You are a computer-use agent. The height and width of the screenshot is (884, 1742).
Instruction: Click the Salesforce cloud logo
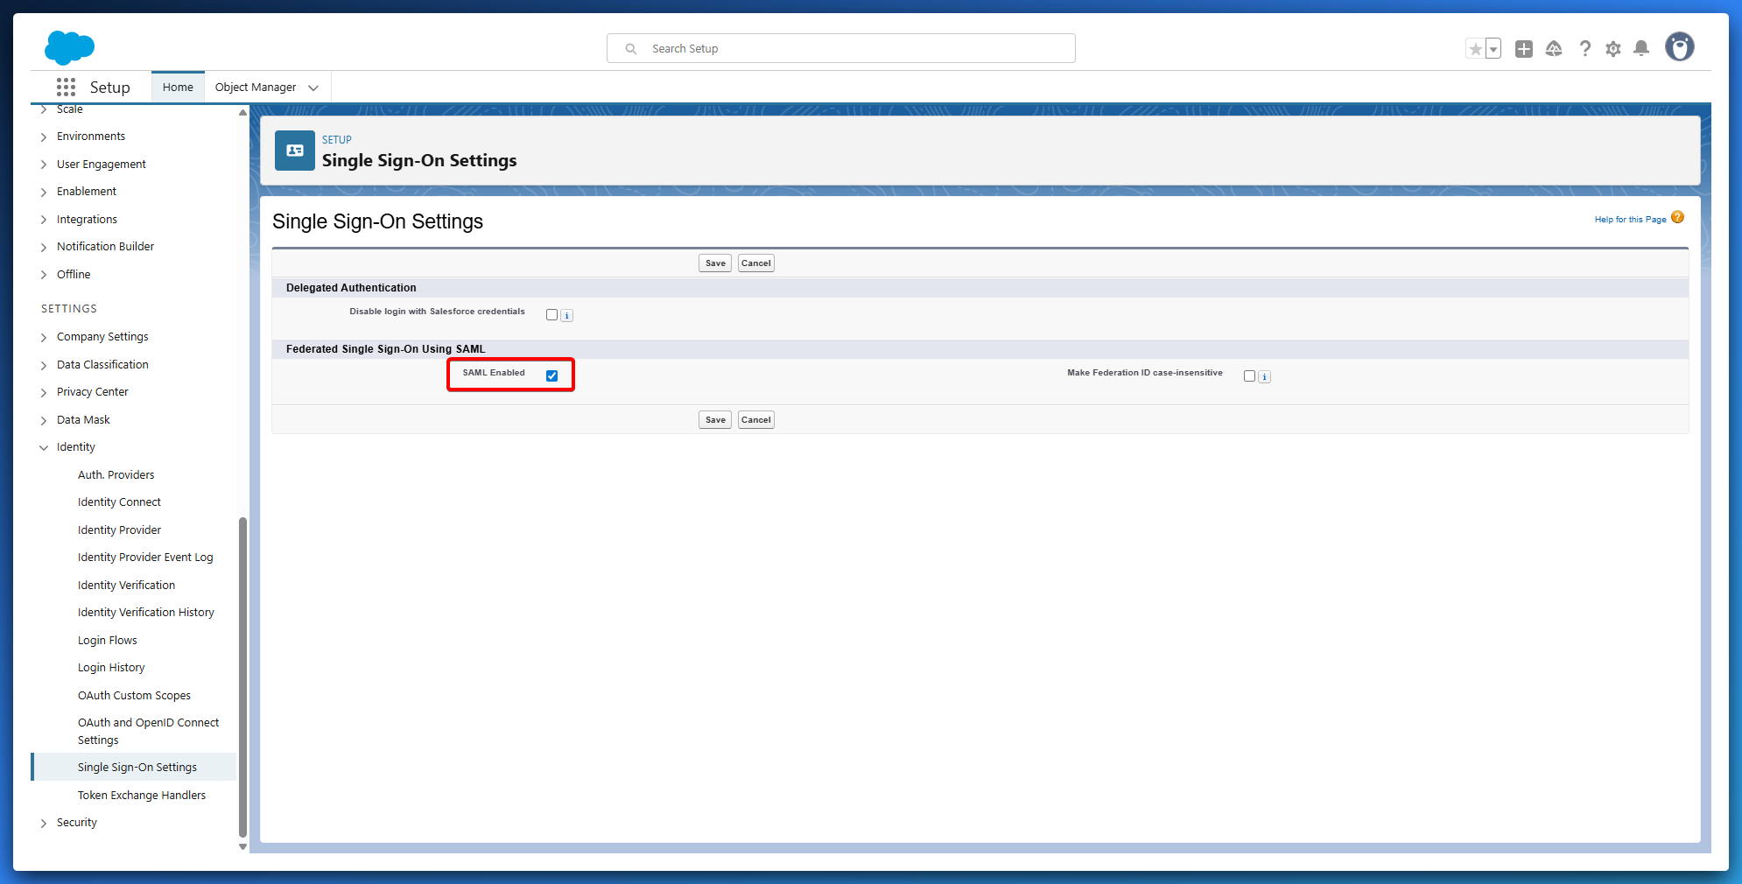69,47
